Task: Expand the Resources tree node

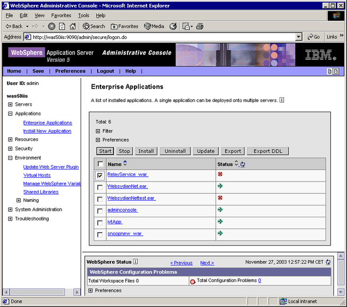Action: pos(10,139)
